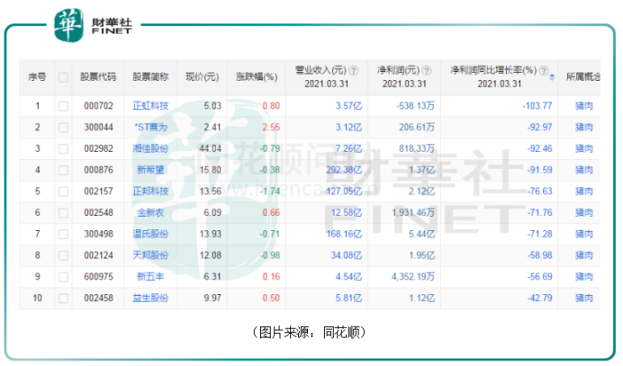Check the box for row 000702
623x366 pixels.
(x=63, y=106)
